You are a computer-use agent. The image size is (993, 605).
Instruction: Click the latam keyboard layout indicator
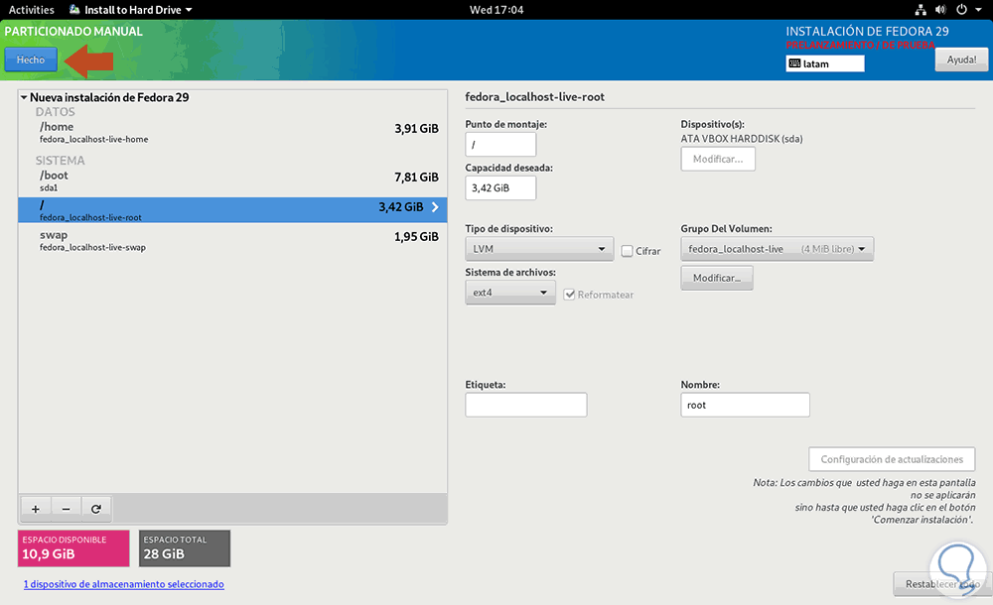[x=824, y=63]
